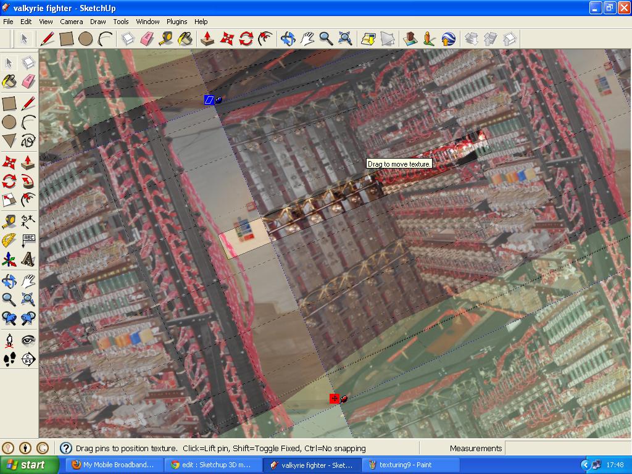Click the Get Current View icon

point(368,39)
